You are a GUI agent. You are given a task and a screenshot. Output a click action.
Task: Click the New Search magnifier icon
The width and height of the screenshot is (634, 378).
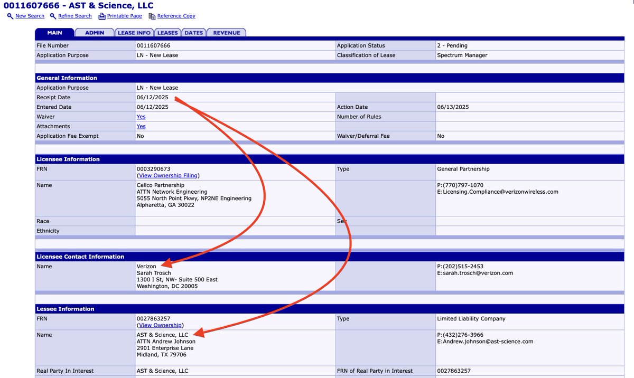tap(11, 16)
